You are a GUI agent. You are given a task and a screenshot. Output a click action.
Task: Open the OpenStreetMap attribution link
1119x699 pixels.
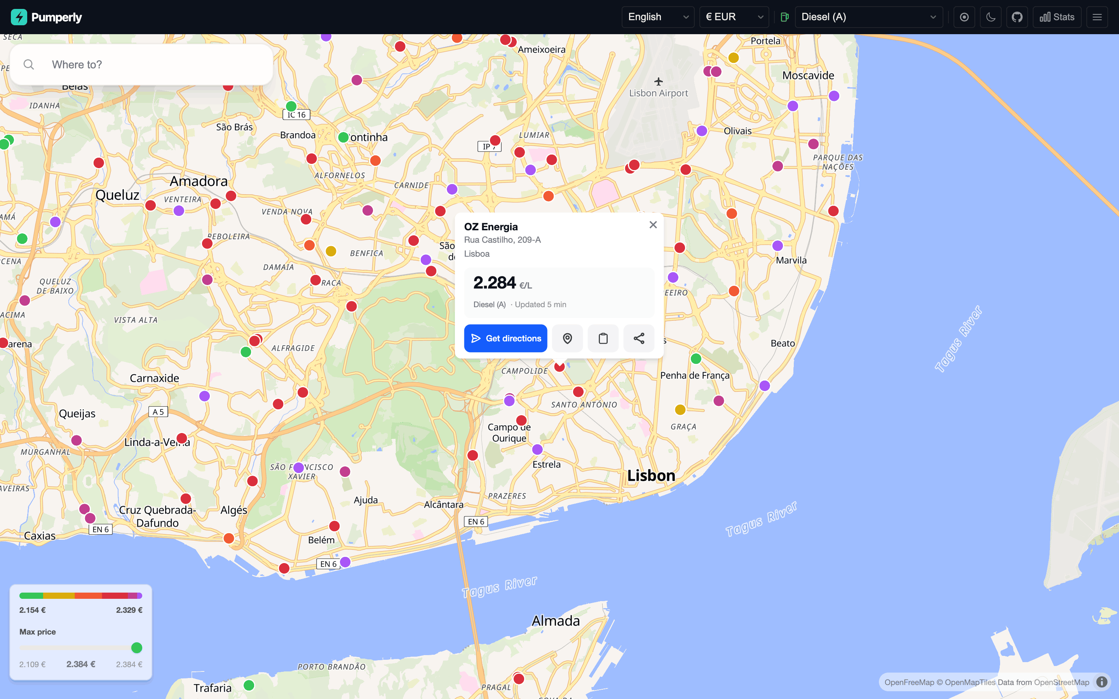[x=1061, y=682]
